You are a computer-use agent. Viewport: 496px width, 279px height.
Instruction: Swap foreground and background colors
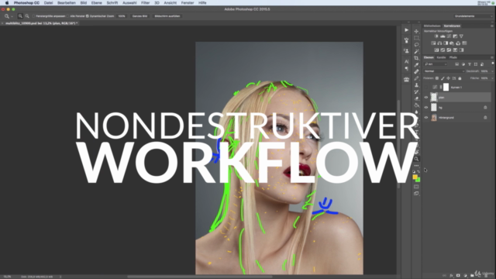(x=418, y=171)
